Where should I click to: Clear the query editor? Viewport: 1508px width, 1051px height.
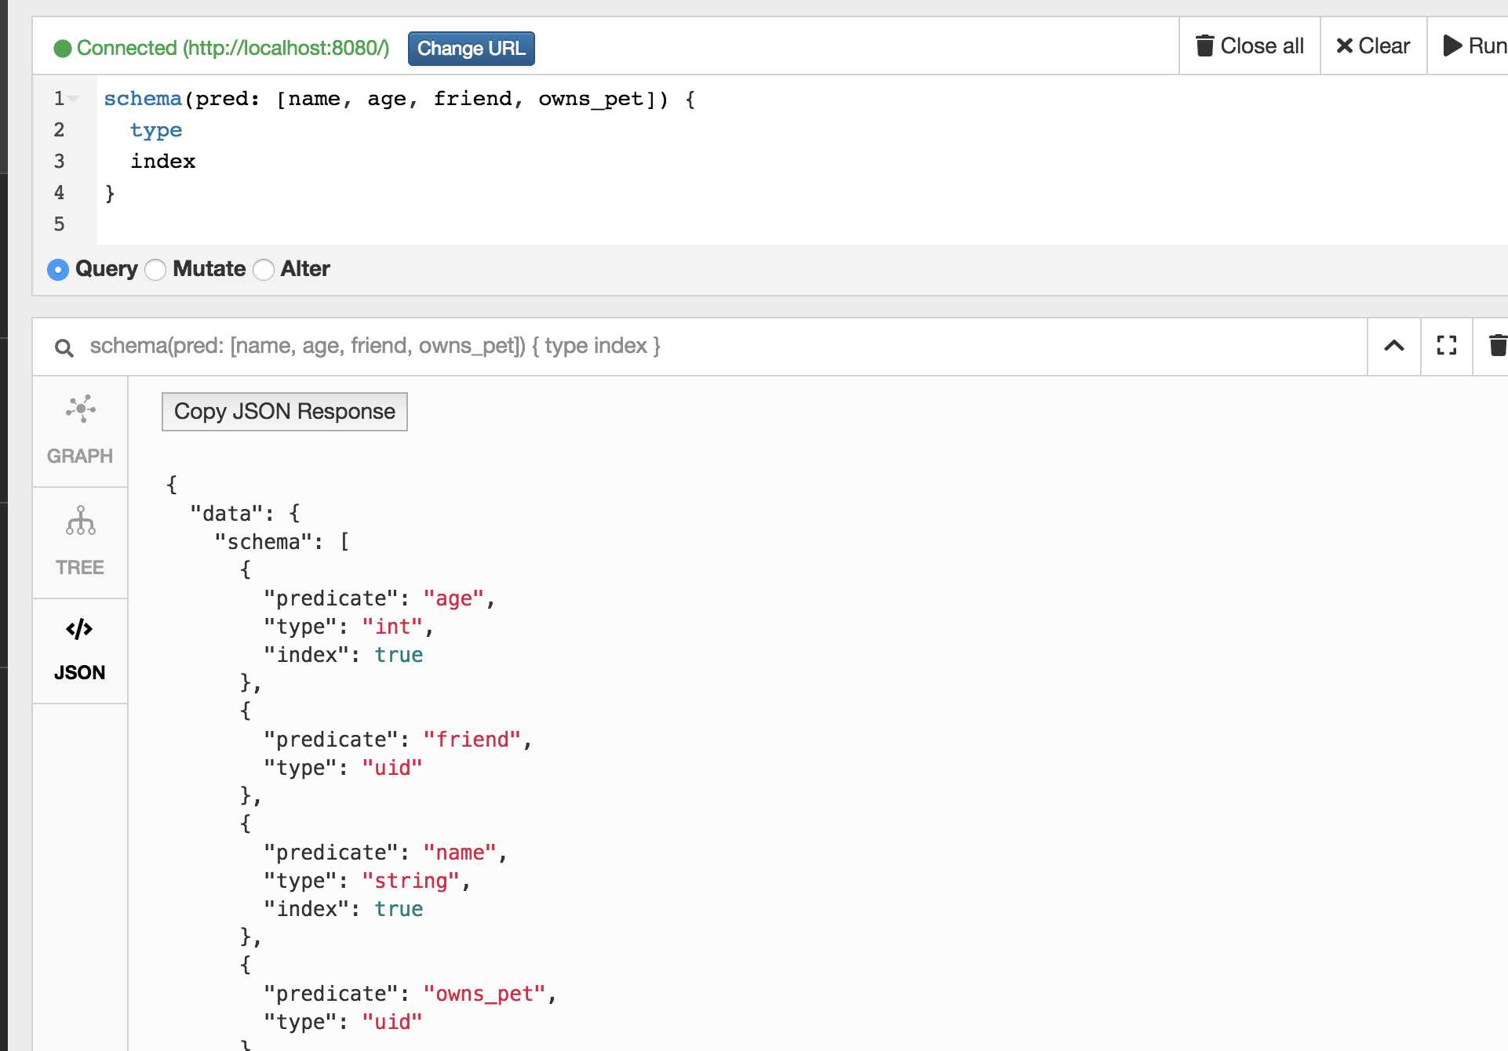pos(1372,46)
